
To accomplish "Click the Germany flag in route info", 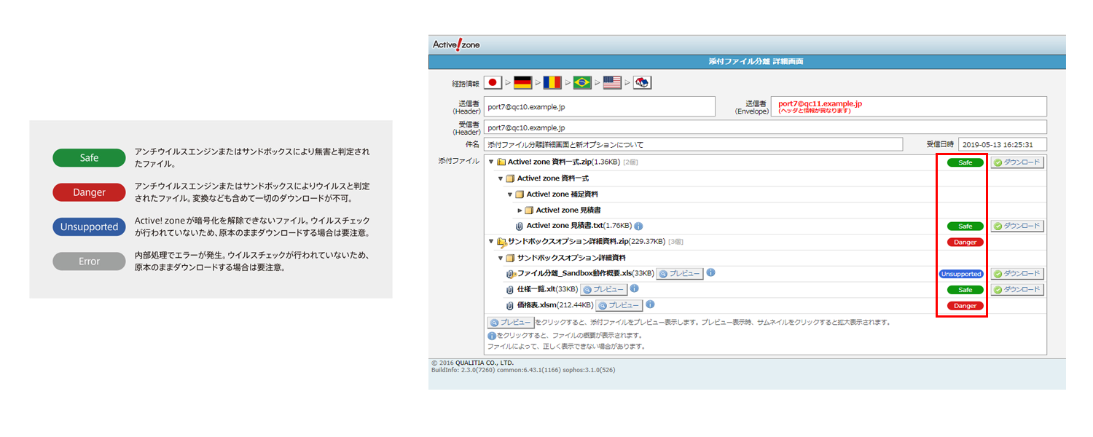I will tap(522, 83).
